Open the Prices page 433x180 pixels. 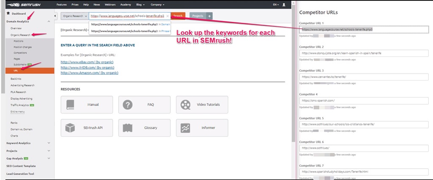[75, 5]
